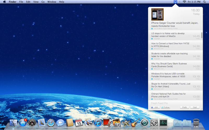Launch Mail stamp icon in Dock
209x130 pixels.
(42, 123)
